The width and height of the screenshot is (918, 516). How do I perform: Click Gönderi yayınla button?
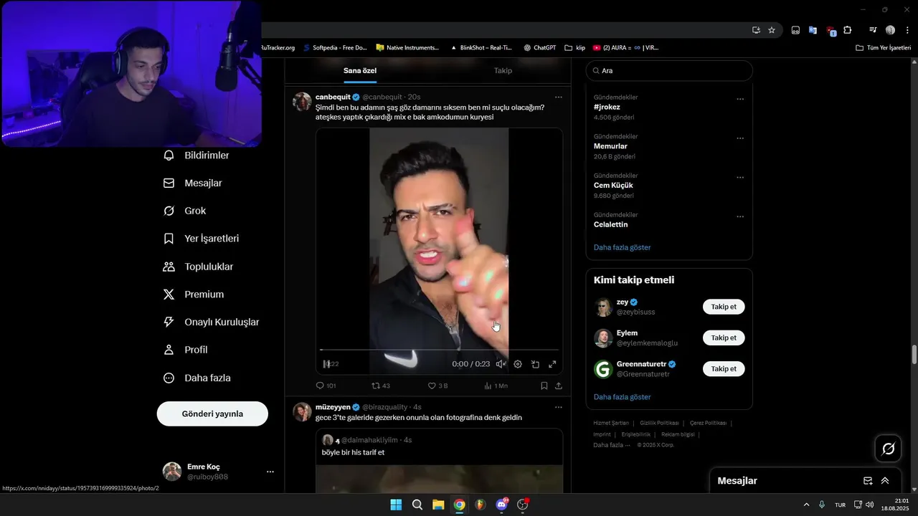click(x=212, y=414)
